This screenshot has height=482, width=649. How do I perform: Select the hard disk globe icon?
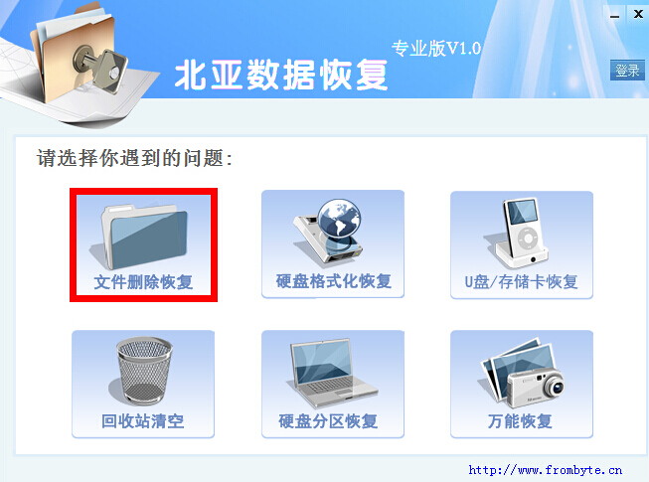point(329,232)
